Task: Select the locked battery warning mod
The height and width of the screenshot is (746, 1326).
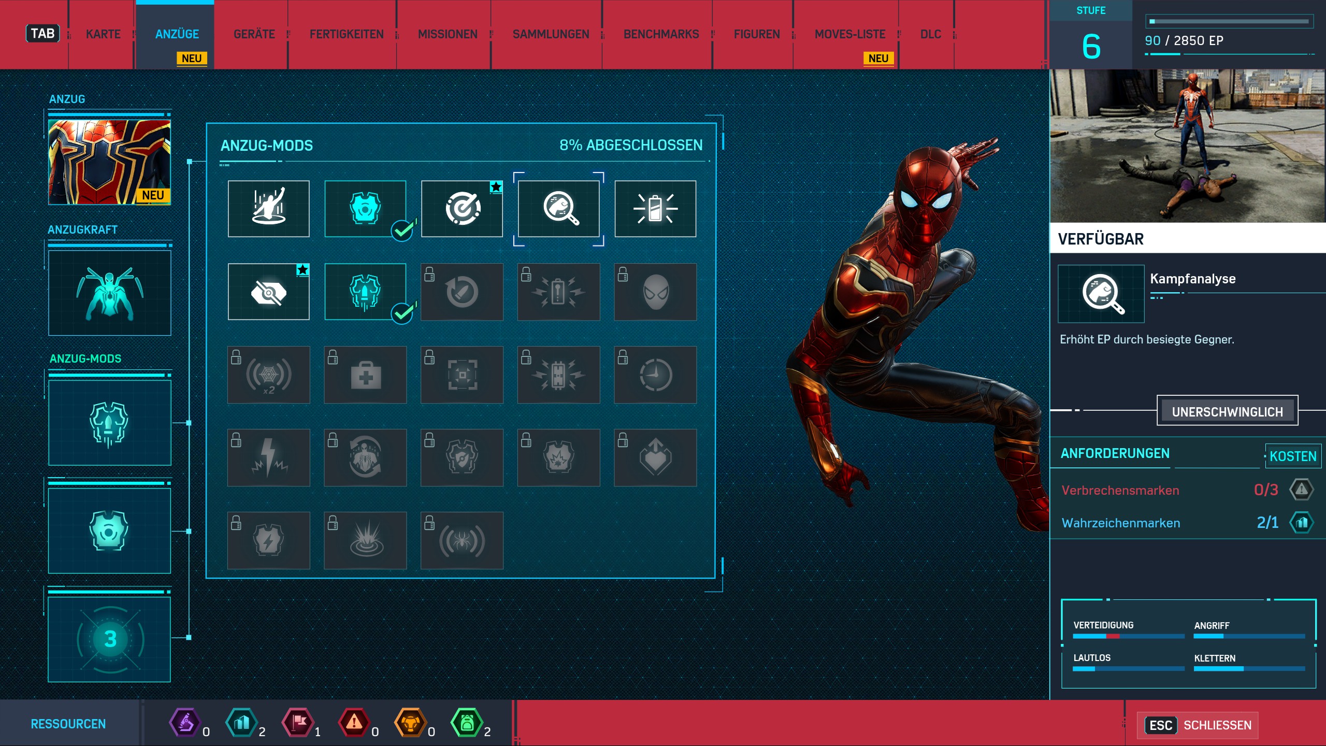Action: coord(559,292)
